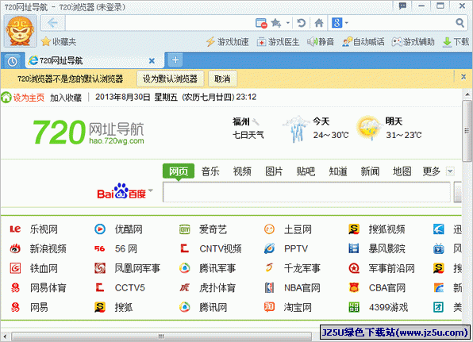Open 游戏辅助 game assistant

click(x=413, y=42)
